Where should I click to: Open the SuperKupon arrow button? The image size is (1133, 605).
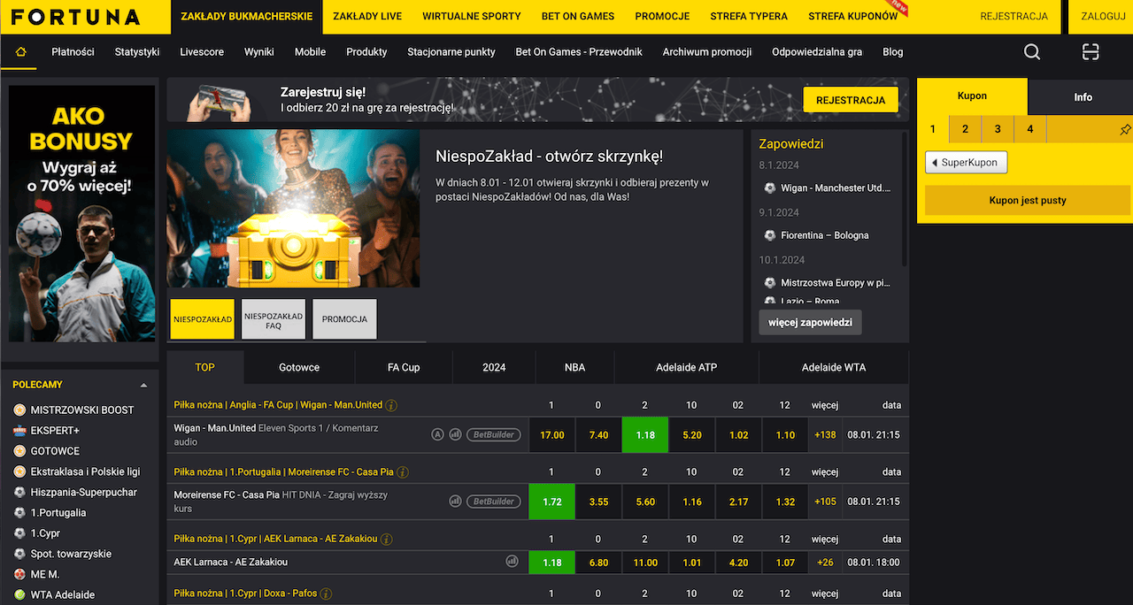pyautogui.click(x=966, y=163)
